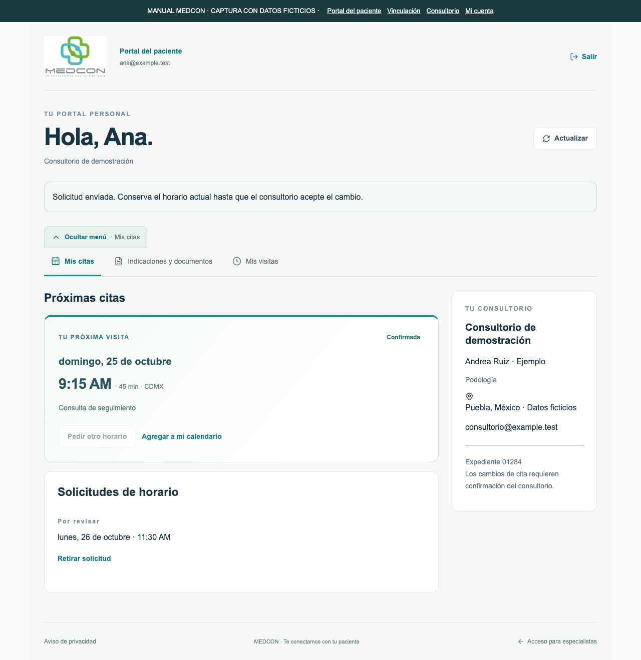The width and height of the screenshot is (641, 660).
Task: Click the requested slot 'lunes, 26 de octubre · 11:30 AM'
Action: pyautogui.click(x=114, y=537)
